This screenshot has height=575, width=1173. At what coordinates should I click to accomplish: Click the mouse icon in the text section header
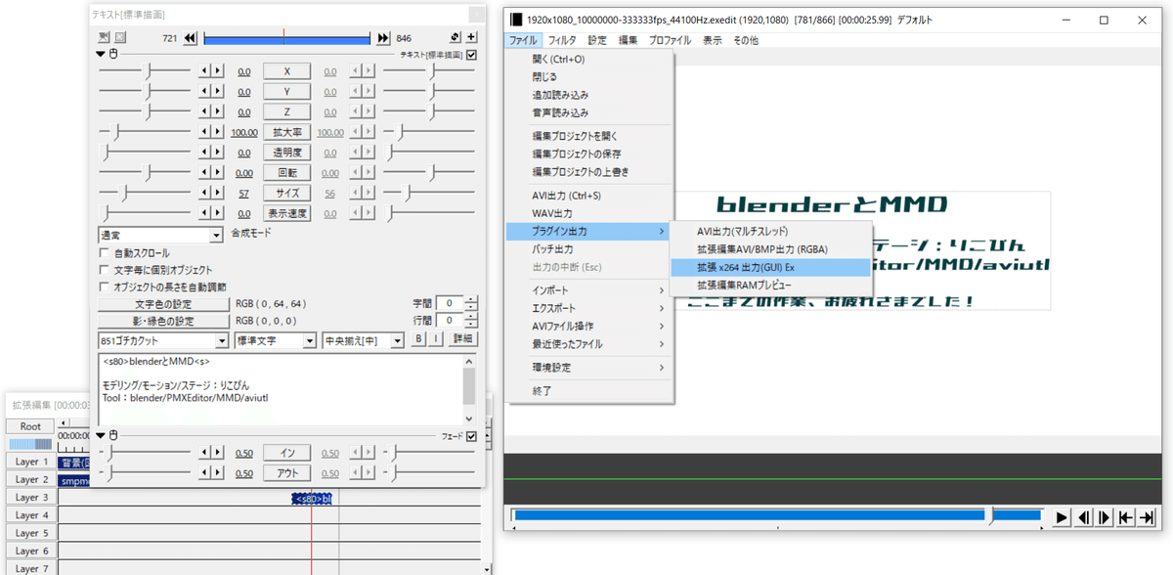coord(113,55)
